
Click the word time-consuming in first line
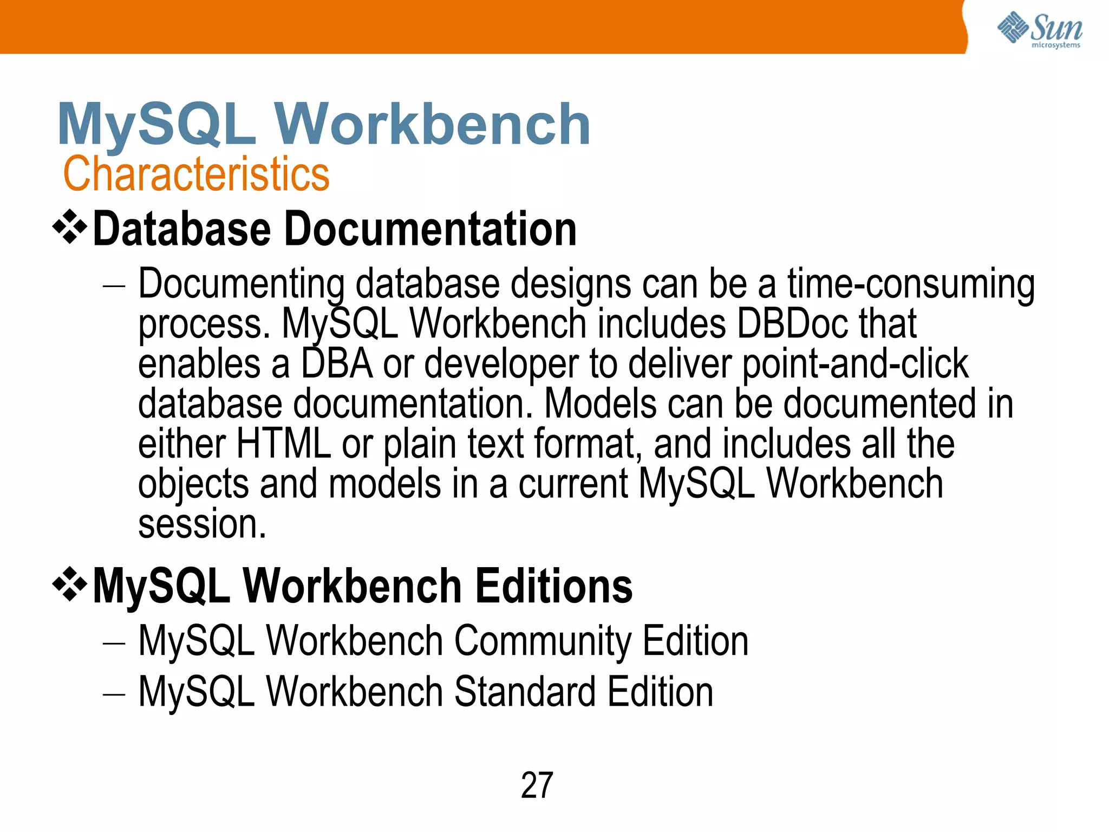click(x=911, y=284)
